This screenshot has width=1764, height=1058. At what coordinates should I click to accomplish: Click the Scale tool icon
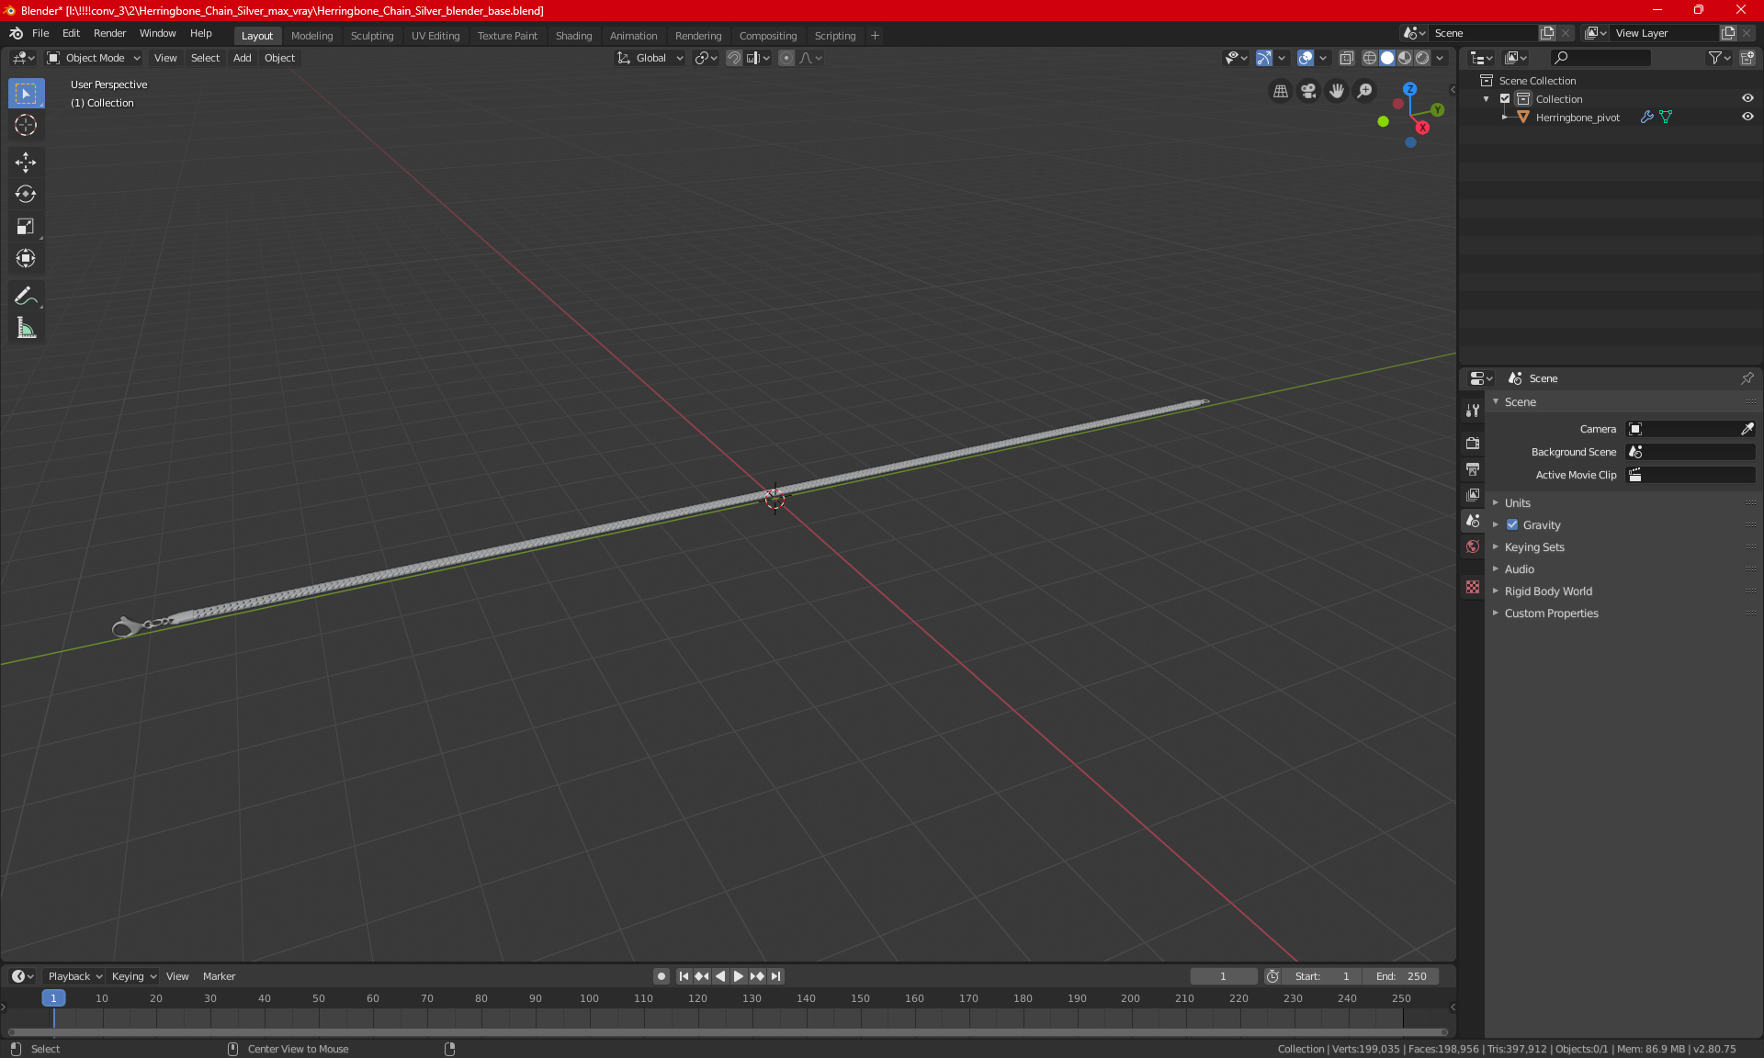pos(25,225)
